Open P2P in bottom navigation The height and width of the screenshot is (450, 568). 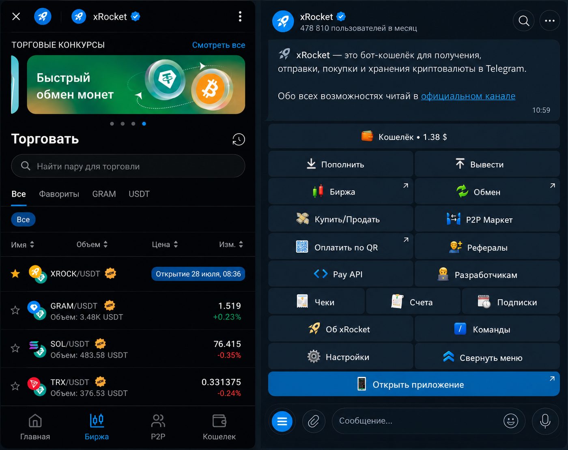(158, 427)
